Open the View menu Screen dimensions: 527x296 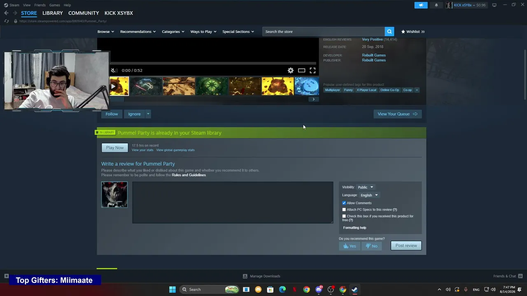coord(27,5)
